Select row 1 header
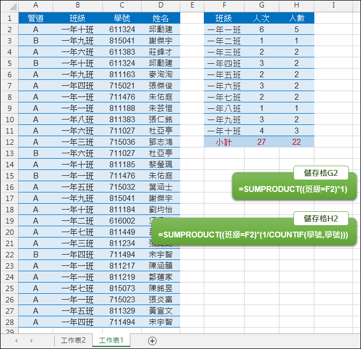The height and width of the screenshot is (349, 361). tap(10, 18)
